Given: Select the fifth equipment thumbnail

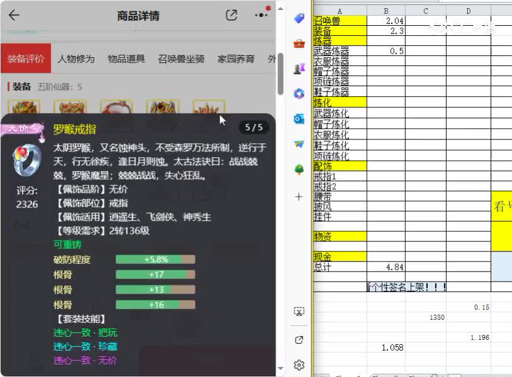Looking at the screenshot, I should (209, 107).
